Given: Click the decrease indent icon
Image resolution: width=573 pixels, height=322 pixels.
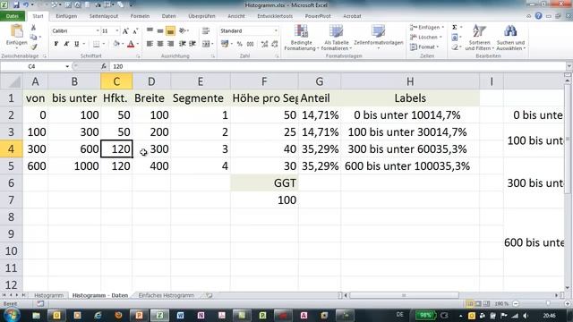Looking at the screenshot, I should [182, 44].
